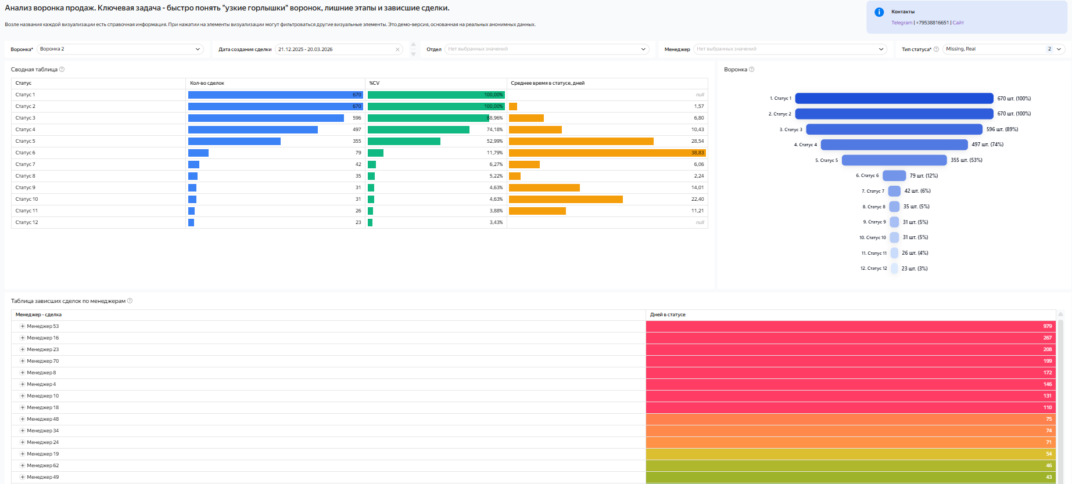Open the Сайт link in Контакты

[958, 23]
